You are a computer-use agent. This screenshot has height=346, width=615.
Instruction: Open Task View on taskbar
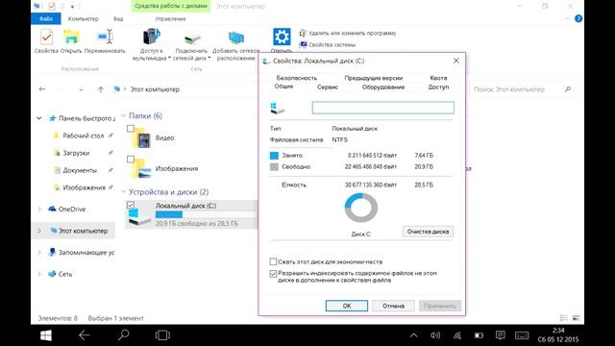(162, 335)
